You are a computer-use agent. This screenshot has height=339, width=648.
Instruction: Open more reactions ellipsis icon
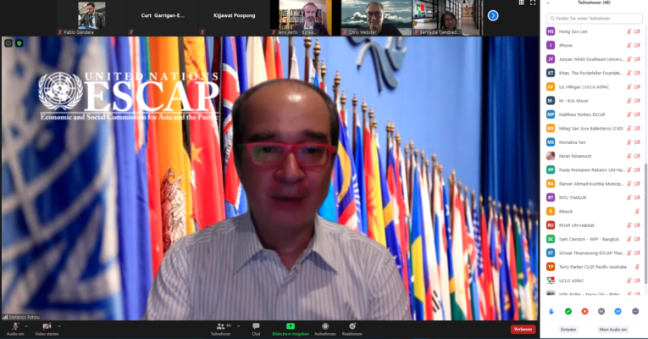pyautogui.click(x=635, y=311)
